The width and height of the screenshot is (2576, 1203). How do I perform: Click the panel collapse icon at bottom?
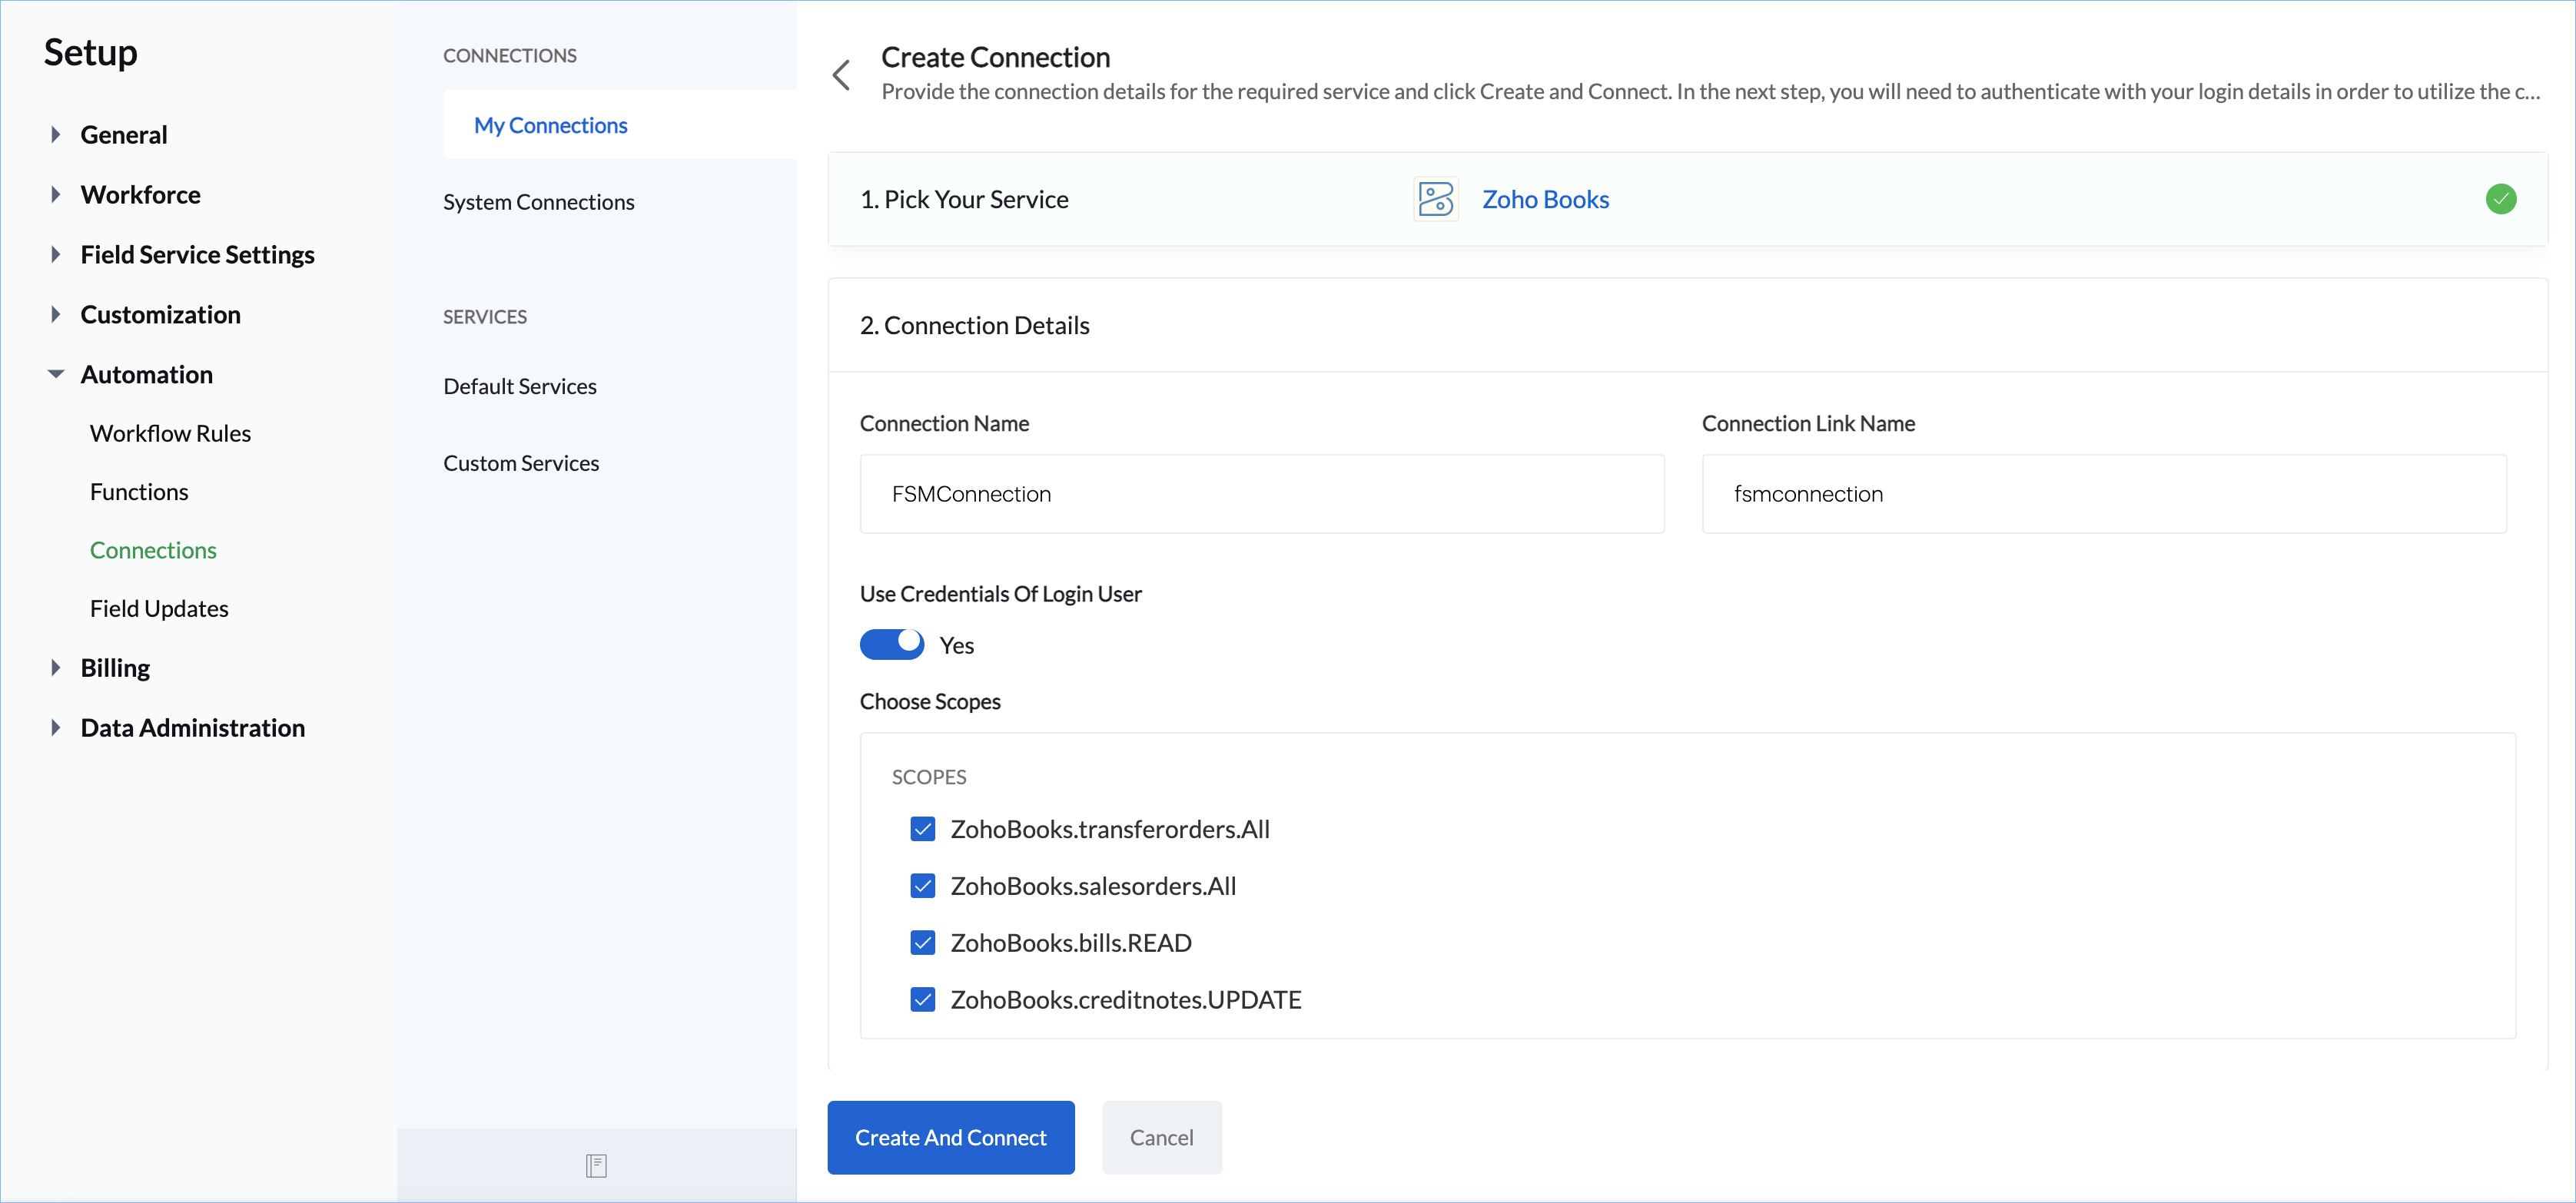(596, 1165)
